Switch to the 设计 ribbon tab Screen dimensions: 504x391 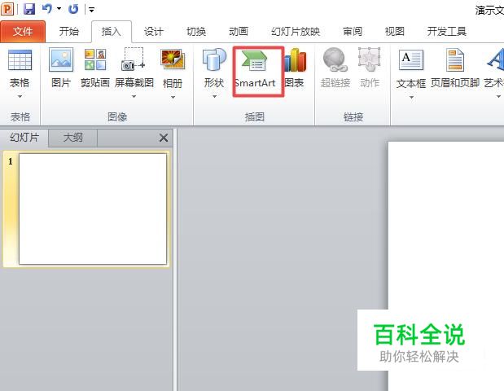point(154,32)
